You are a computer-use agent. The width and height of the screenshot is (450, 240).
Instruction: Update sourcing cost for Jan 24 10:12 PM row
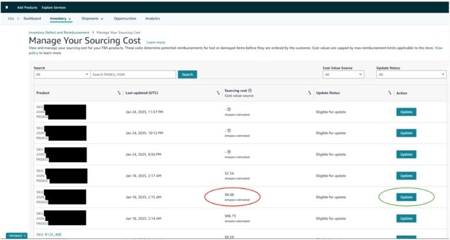coord(406,133)
